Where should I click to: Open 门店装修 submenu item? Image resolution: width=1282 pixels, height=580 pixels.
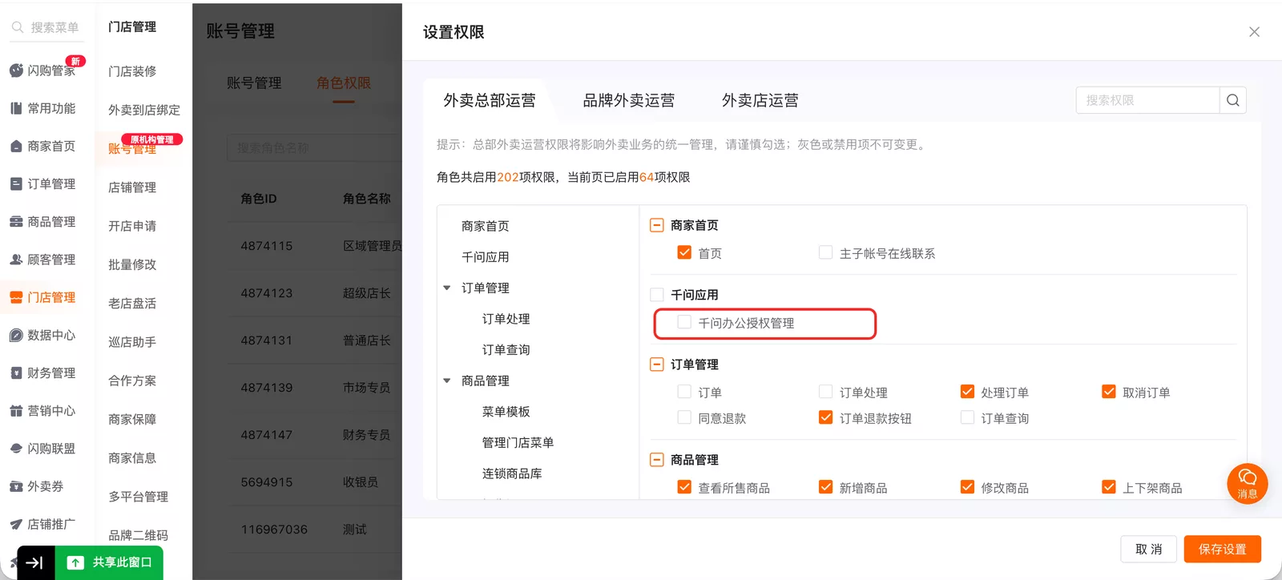coord(132,71)
